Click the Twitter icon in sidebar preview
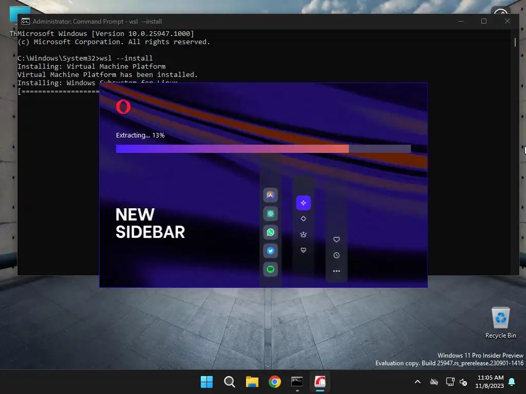This screenshot has width=526, height=394. (x=270, y=250)
